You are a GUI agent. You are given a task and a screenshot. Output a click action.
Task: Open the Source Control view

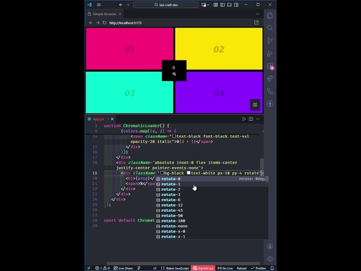pos(270,41)
